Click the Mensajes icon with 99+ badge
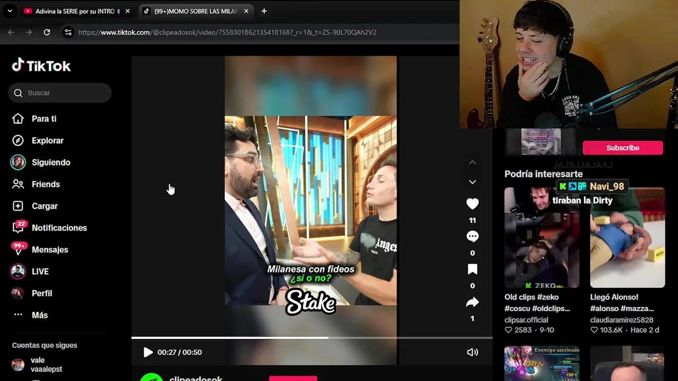This screenshot has width=678, height=381. click(x=19, y=249)
